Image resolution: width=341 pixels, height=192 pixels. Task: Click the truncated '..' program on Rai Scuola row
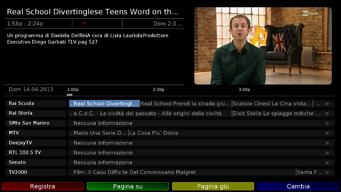pos(318,104)
